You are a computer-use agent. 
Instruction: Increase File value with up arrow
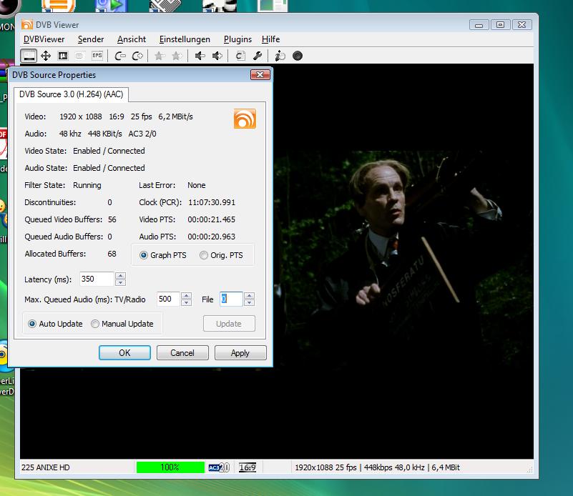coord(249,296)
